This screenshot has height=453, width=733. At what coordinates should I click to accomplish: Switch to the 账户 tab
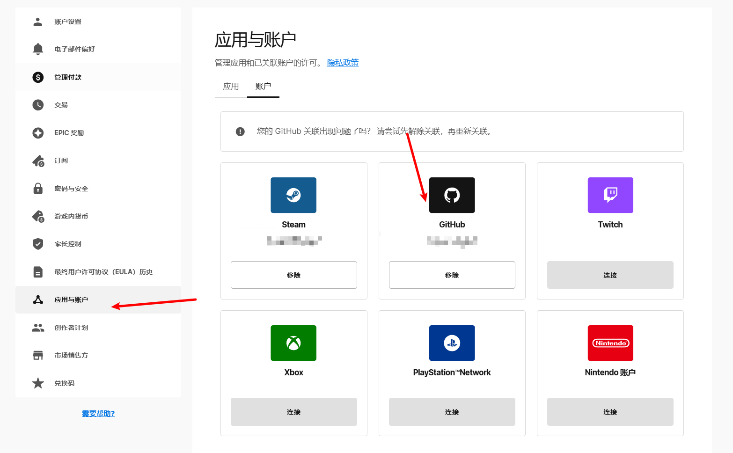tap(263, 87)
